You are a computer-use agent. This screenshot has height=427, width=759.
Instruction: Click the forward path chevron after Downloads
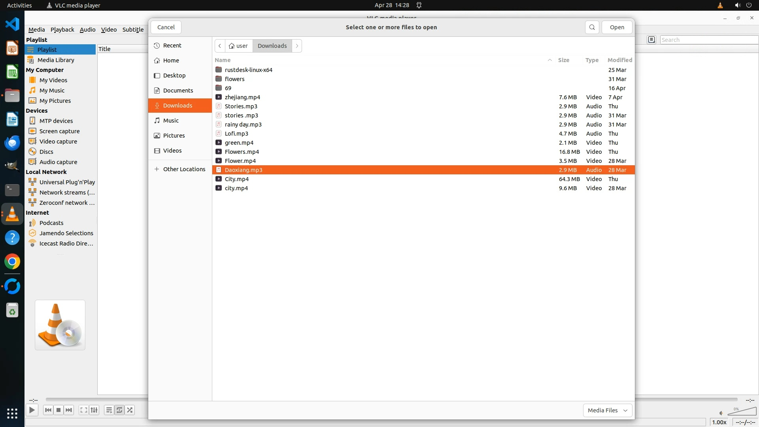coord(297,46)
